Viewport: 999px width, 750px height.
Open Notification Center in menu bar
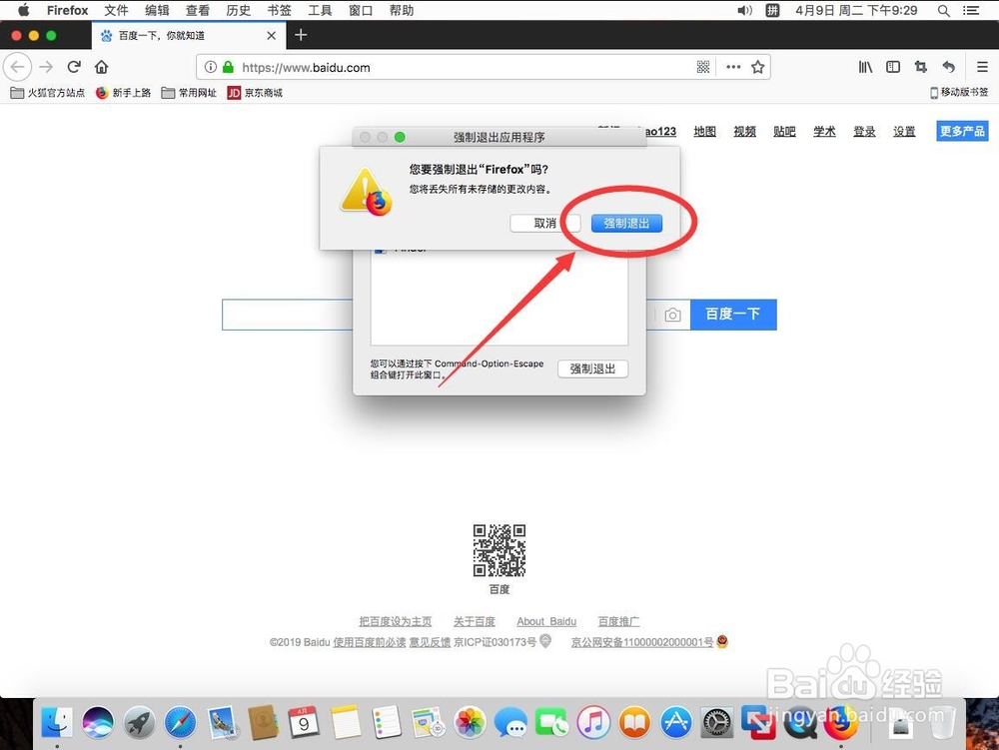tap(971, 10)
